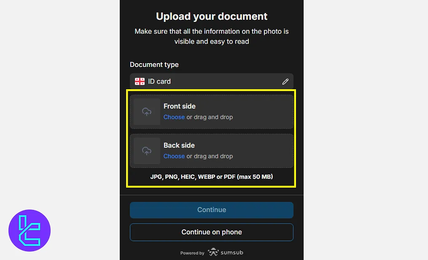This screenshot has width=428, height=260.
Task: Click the Powered by text in footer
Action: point(192,253)
